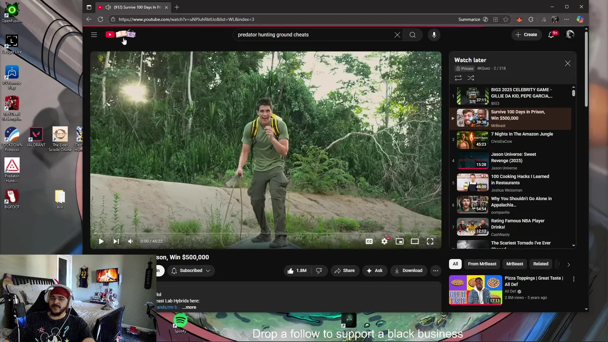Toggle closed captions CC button
The image size is (608, 342).
pyautogui.click(x=369, y=241)
